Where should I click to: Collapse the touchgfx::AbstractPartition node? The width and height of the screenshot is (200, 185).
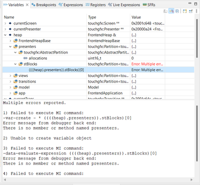coord(15,52)
